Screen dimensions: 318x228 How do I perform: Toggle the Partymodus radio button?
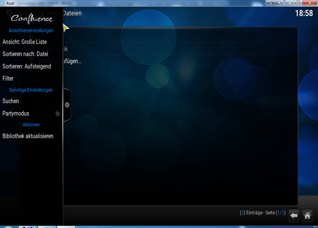57,113
